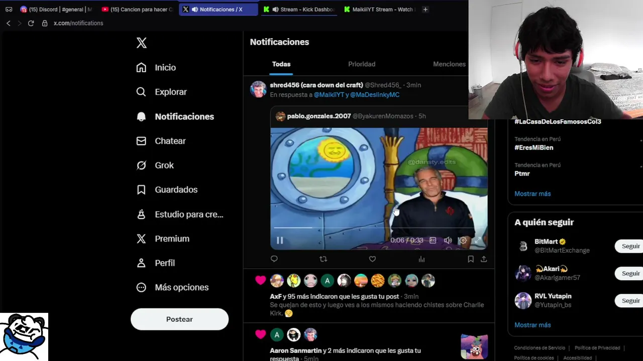Open Política de Privacidad link
Viewport: 643px width, 361px height.
tap(597, 348)
